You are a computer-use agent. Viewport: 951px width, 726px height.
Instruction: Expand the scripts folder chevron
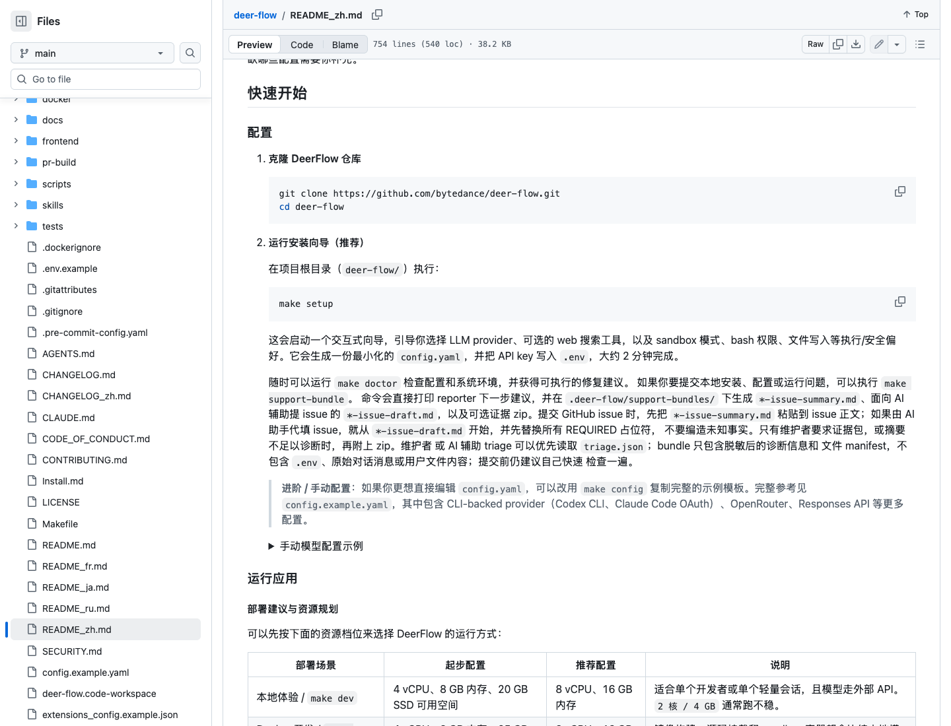(16, 184)
